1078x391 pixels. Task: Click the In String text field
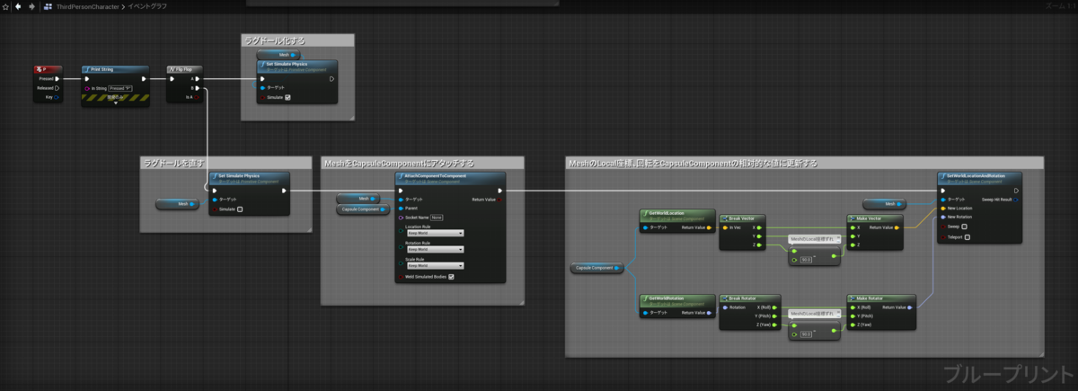[x=119, y=88]
